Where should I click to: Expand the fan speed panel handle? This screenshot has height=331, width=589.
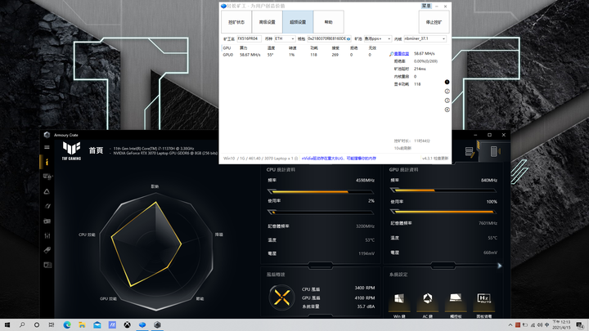click(321, 316)
